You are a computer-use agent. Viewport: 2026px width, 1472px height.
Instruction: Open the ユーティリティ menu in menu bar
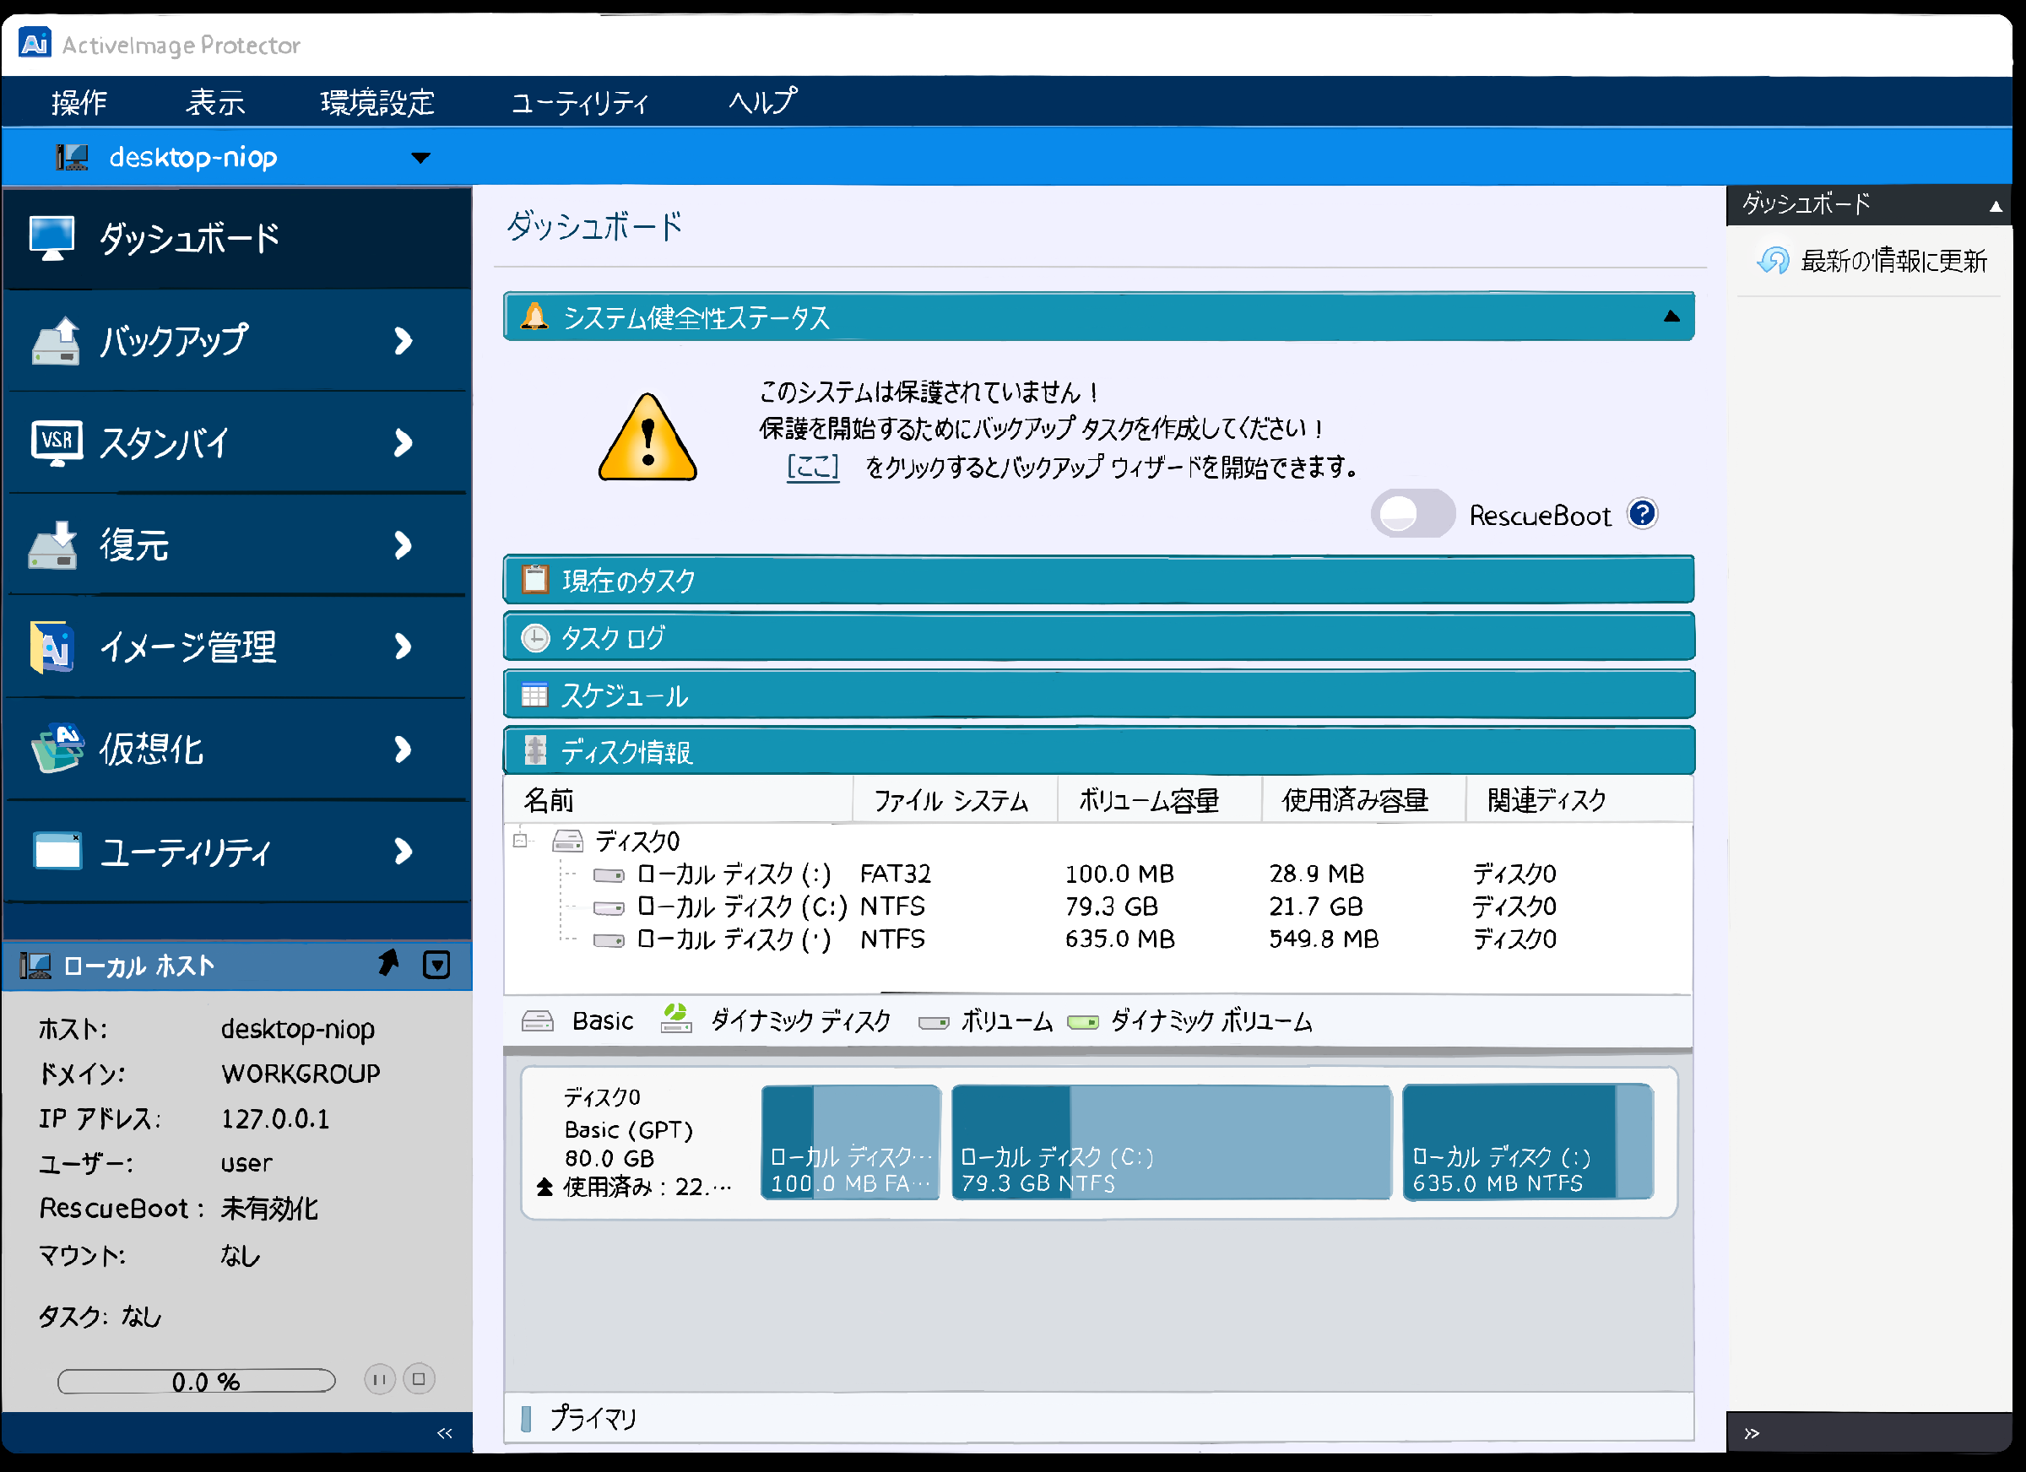579,103
